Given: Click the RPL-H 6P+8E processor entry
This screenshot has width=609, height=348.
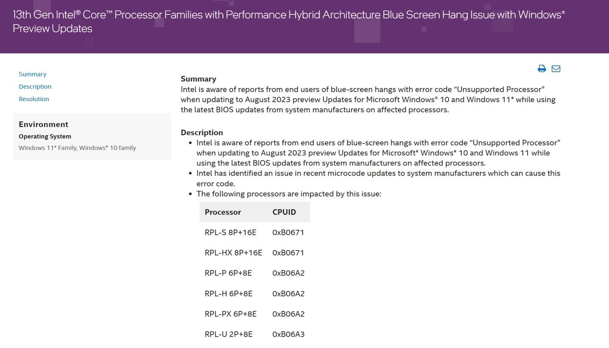Looking at the screenshot, I should pyautogui.click(x=228, y=294).
